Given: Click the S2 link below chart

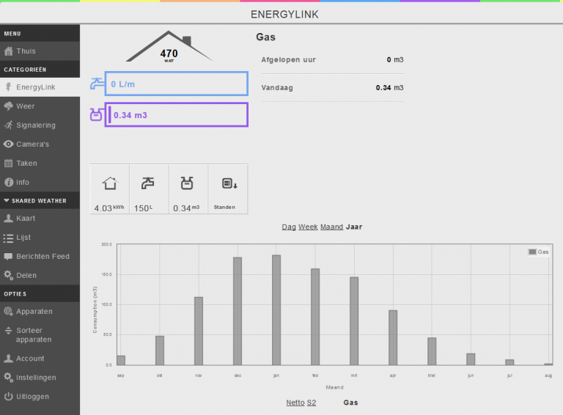Looking at the screenshot, I should click(312, 403).
